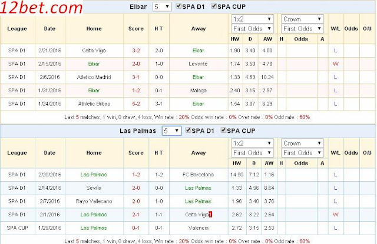Click date 1/29/2016 in Las Palmas table
Image resolution: width=377 pixels, height=244 pixels.
tap(49, 228)
